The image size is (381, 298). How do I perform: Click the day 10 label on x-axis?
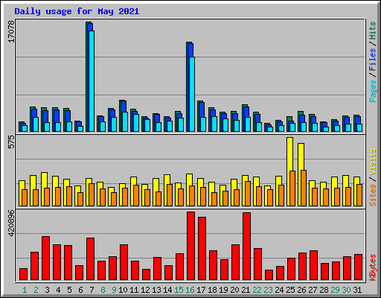[x=123, y=290]
